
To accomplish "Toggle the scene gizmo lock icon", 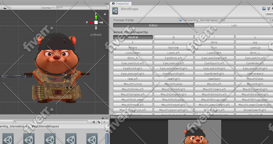I will pyautogui.click(x=105, y=14).
